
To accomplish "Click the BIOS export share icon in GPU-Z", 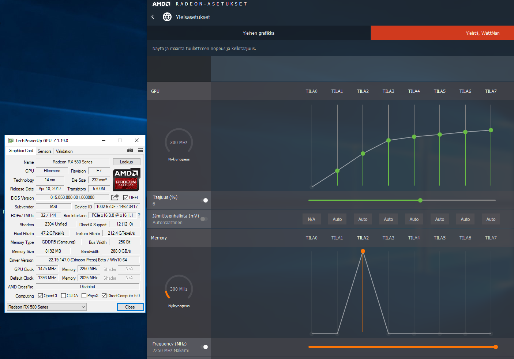I will click(115, 197).
